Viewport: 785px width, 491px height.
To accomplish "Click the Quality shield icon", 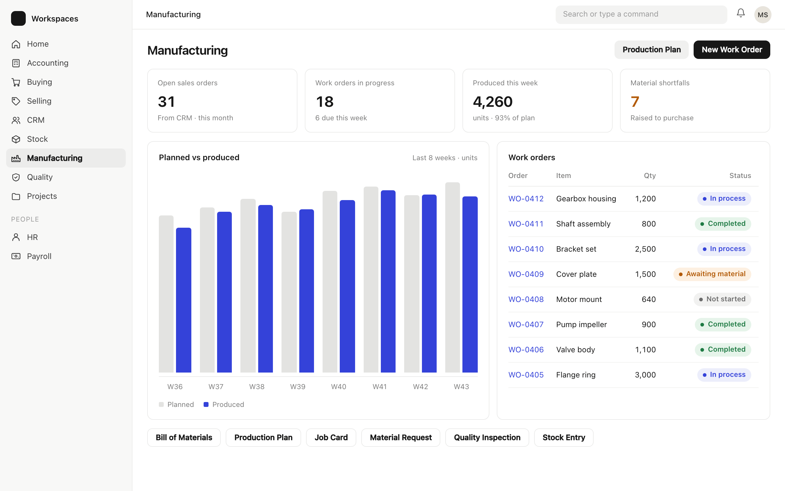I will click(x=16, y=177).
